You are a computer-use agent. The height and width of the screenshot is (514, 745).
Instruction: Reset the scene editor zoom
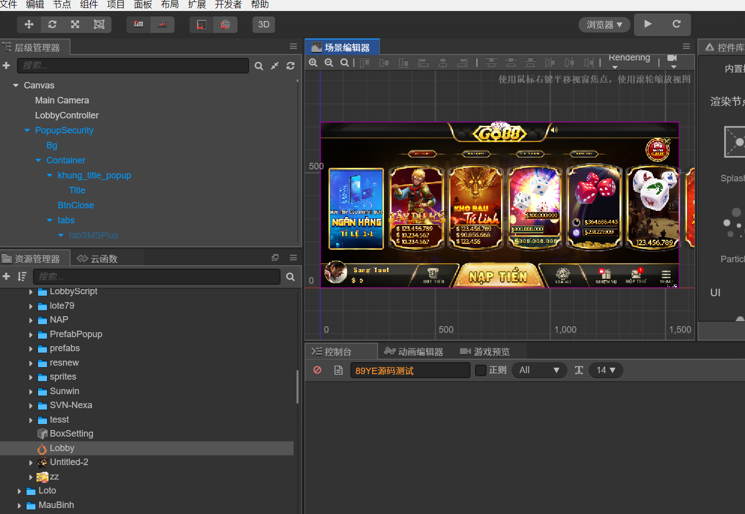click(344, 62)
